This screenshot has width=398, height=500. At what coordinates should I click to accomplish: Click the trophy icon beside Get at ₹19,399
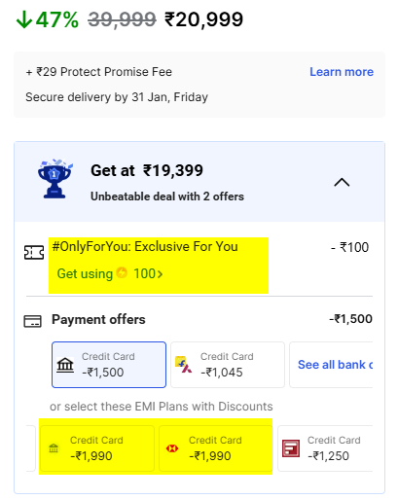point(54,179)
